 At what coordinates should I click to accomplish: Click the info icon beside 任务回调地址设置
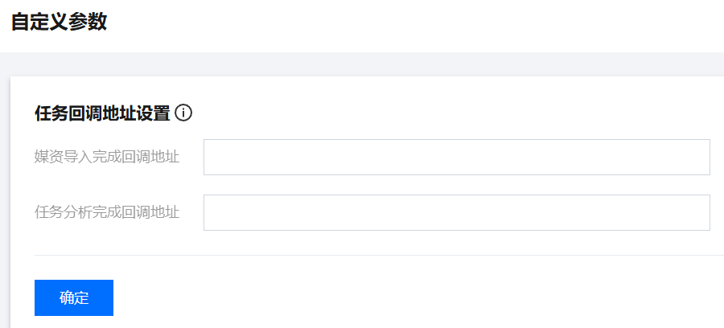[x=183, y=113]
